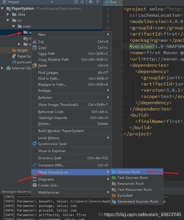184x220 pixels.
Task: Select Directory Path
Action: (72, 158)
